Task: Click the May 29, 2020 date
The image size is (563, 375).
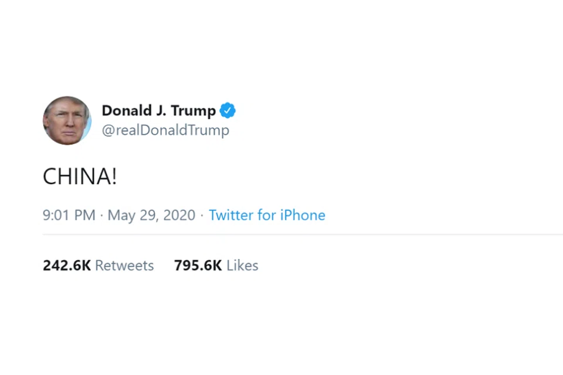Action: pos(151,215)
